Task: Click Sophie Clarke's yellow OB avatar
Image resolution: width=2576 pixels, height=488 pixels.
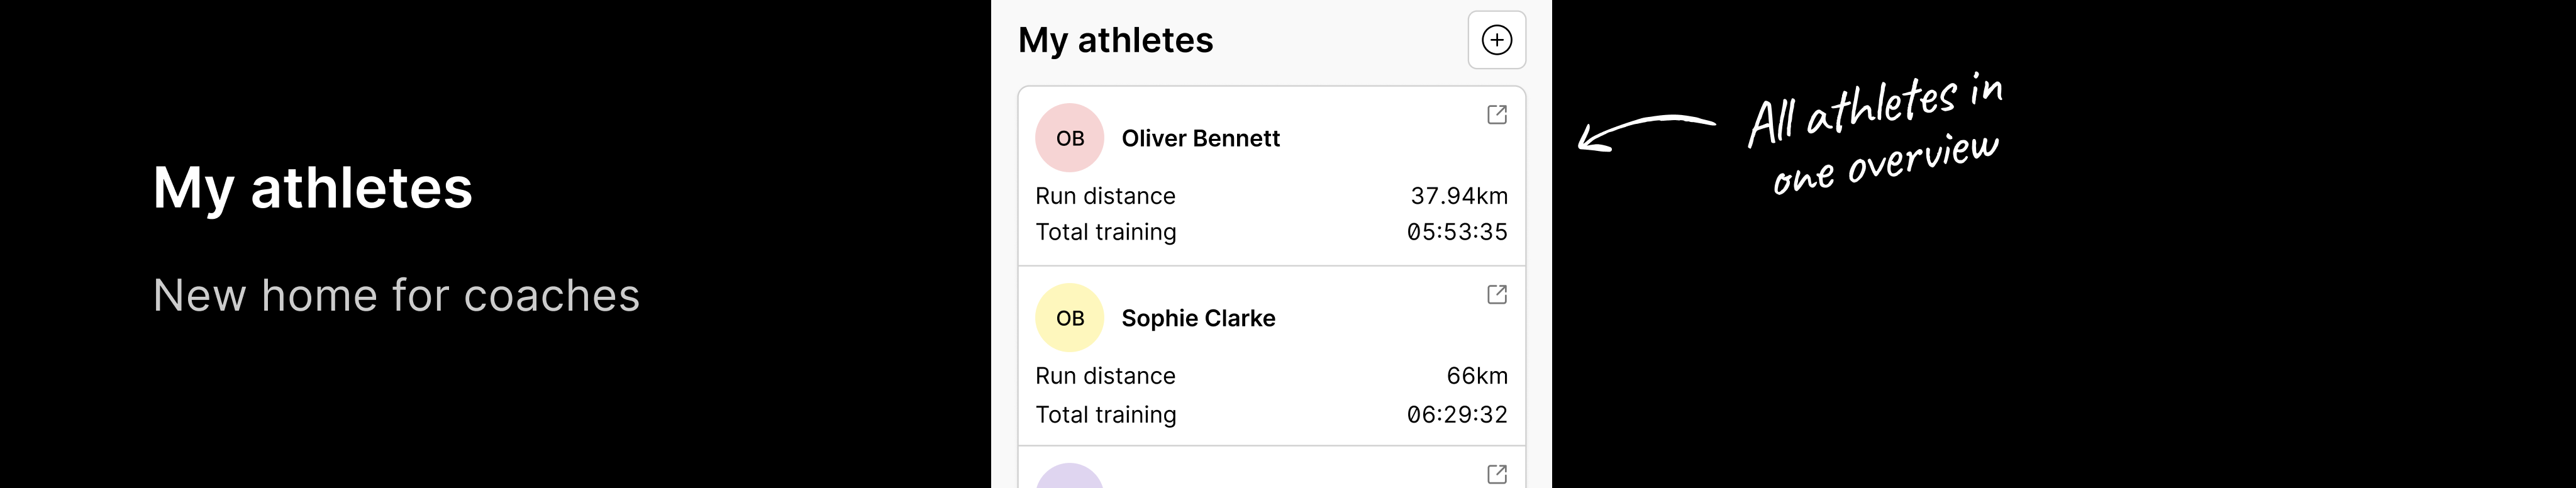Action: (x=1069, y=318)
